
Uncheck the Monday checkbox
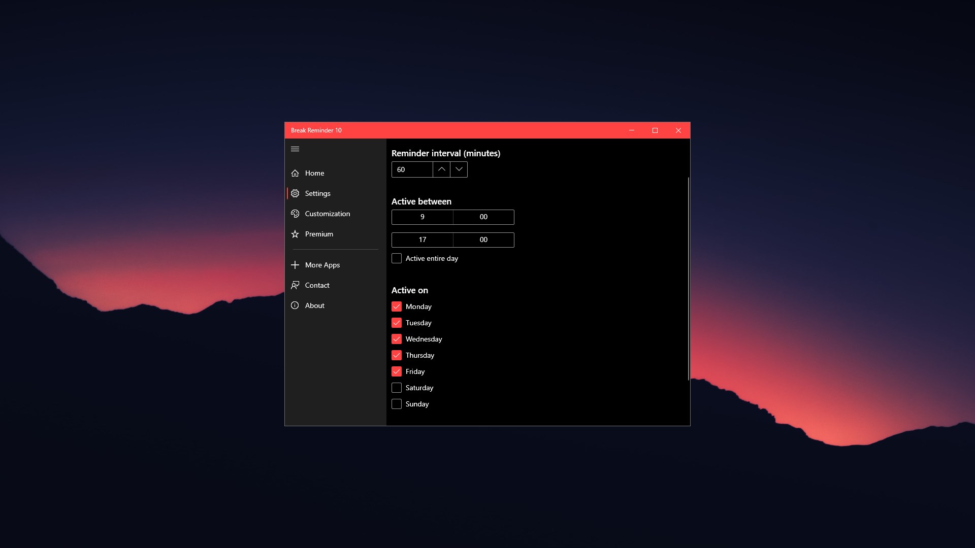[x=397, y=306]
